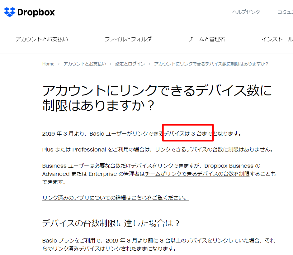Click the Dropbox wordmark text
Image resolution: width=293 pixels, height=255 pixels.
point(36,12)
